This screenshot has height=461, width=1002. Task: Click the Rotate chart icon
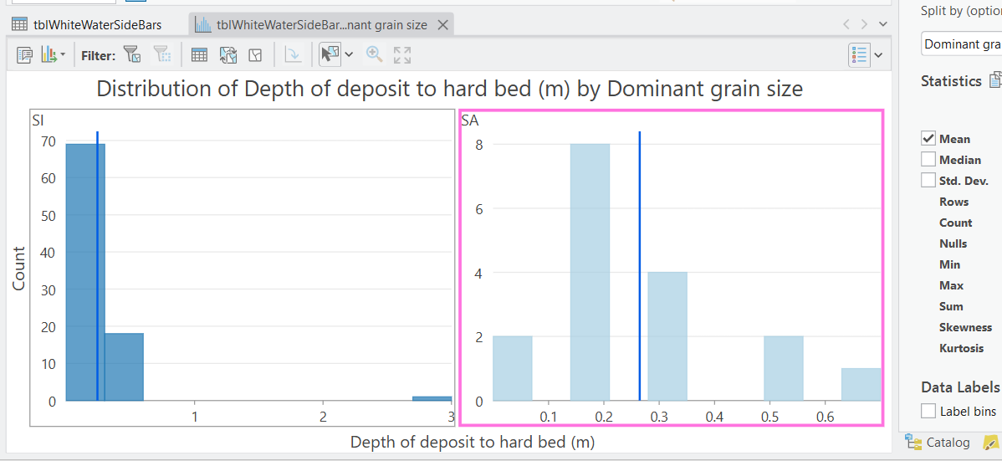[x=293, y=55]
